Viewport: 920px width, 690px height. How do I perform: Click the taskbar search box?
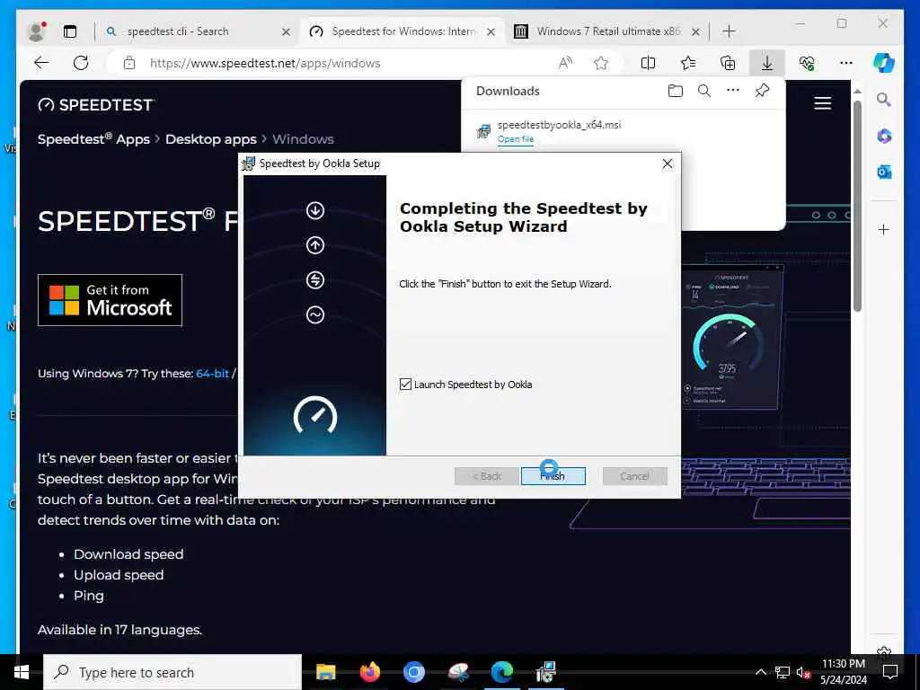pyautogui.click(x=172, y=672)
